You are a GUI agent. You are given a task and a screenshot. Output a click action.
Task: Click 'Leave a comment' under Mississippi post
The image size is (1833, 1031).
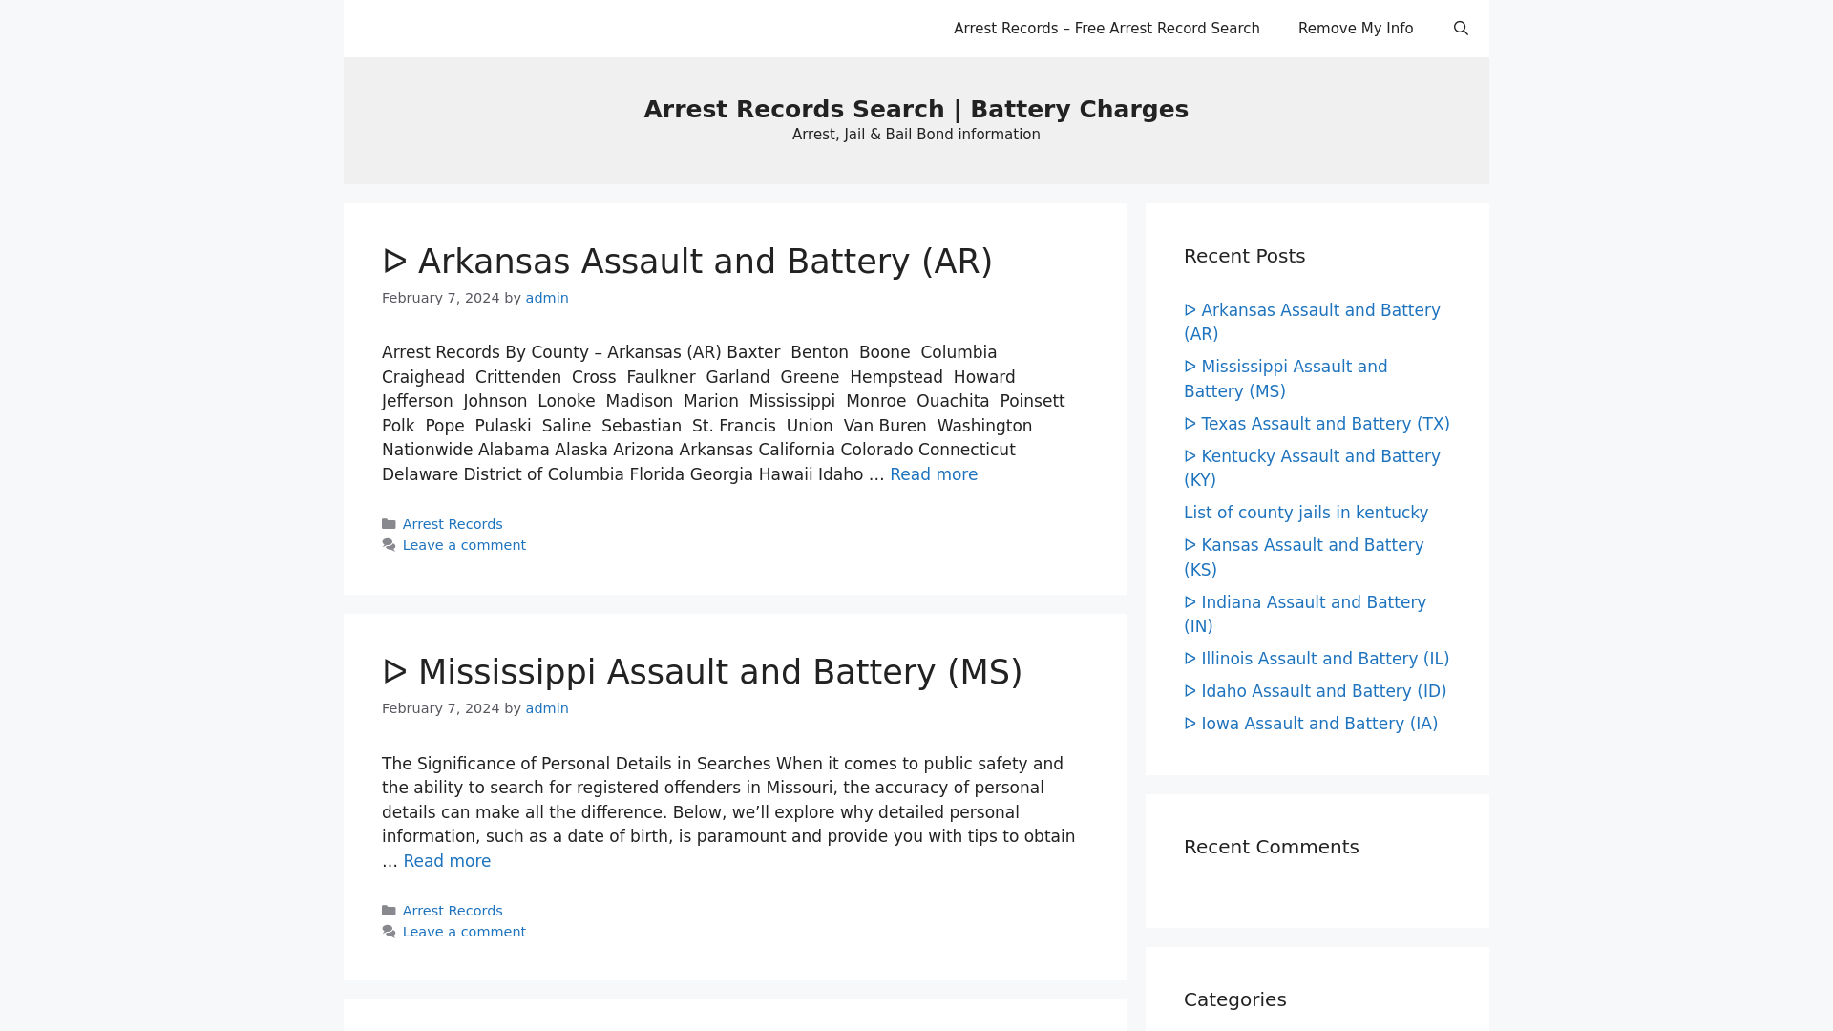(x=464, y=932)
